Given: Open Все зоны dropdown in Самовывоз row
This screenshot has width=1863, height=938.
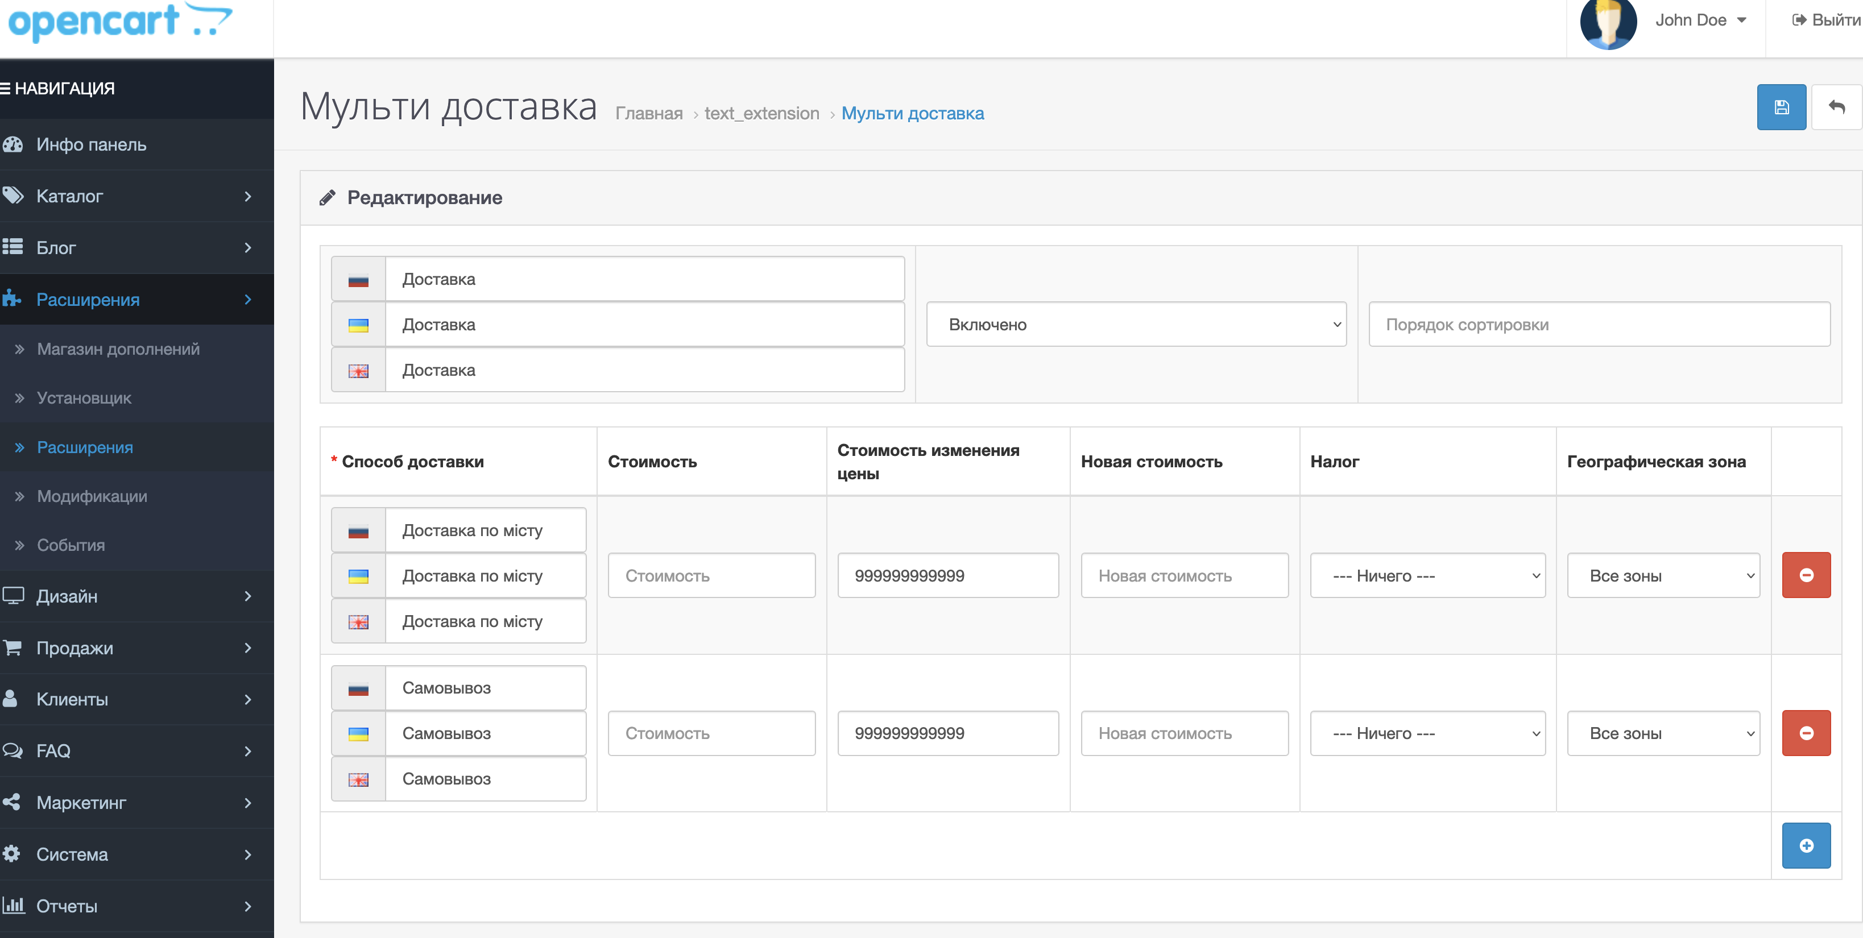Looking at the screenshot, I should pos(1663,734).
